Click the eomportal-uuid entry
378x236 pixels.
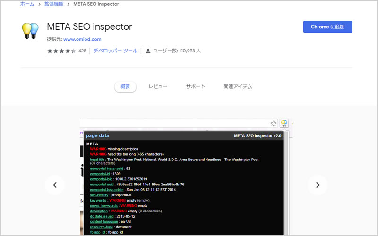point(137,185)
